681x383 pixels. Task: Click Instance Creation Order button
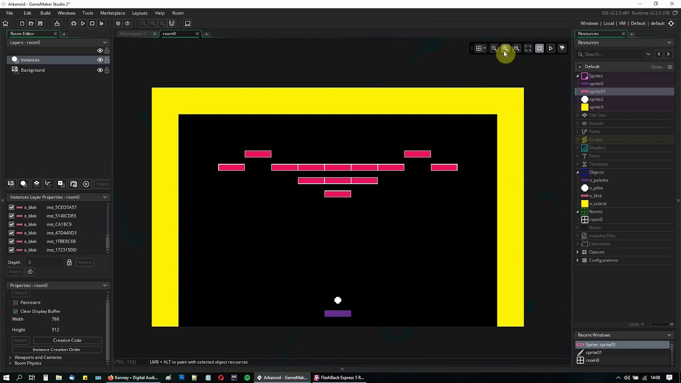point(56,349)
